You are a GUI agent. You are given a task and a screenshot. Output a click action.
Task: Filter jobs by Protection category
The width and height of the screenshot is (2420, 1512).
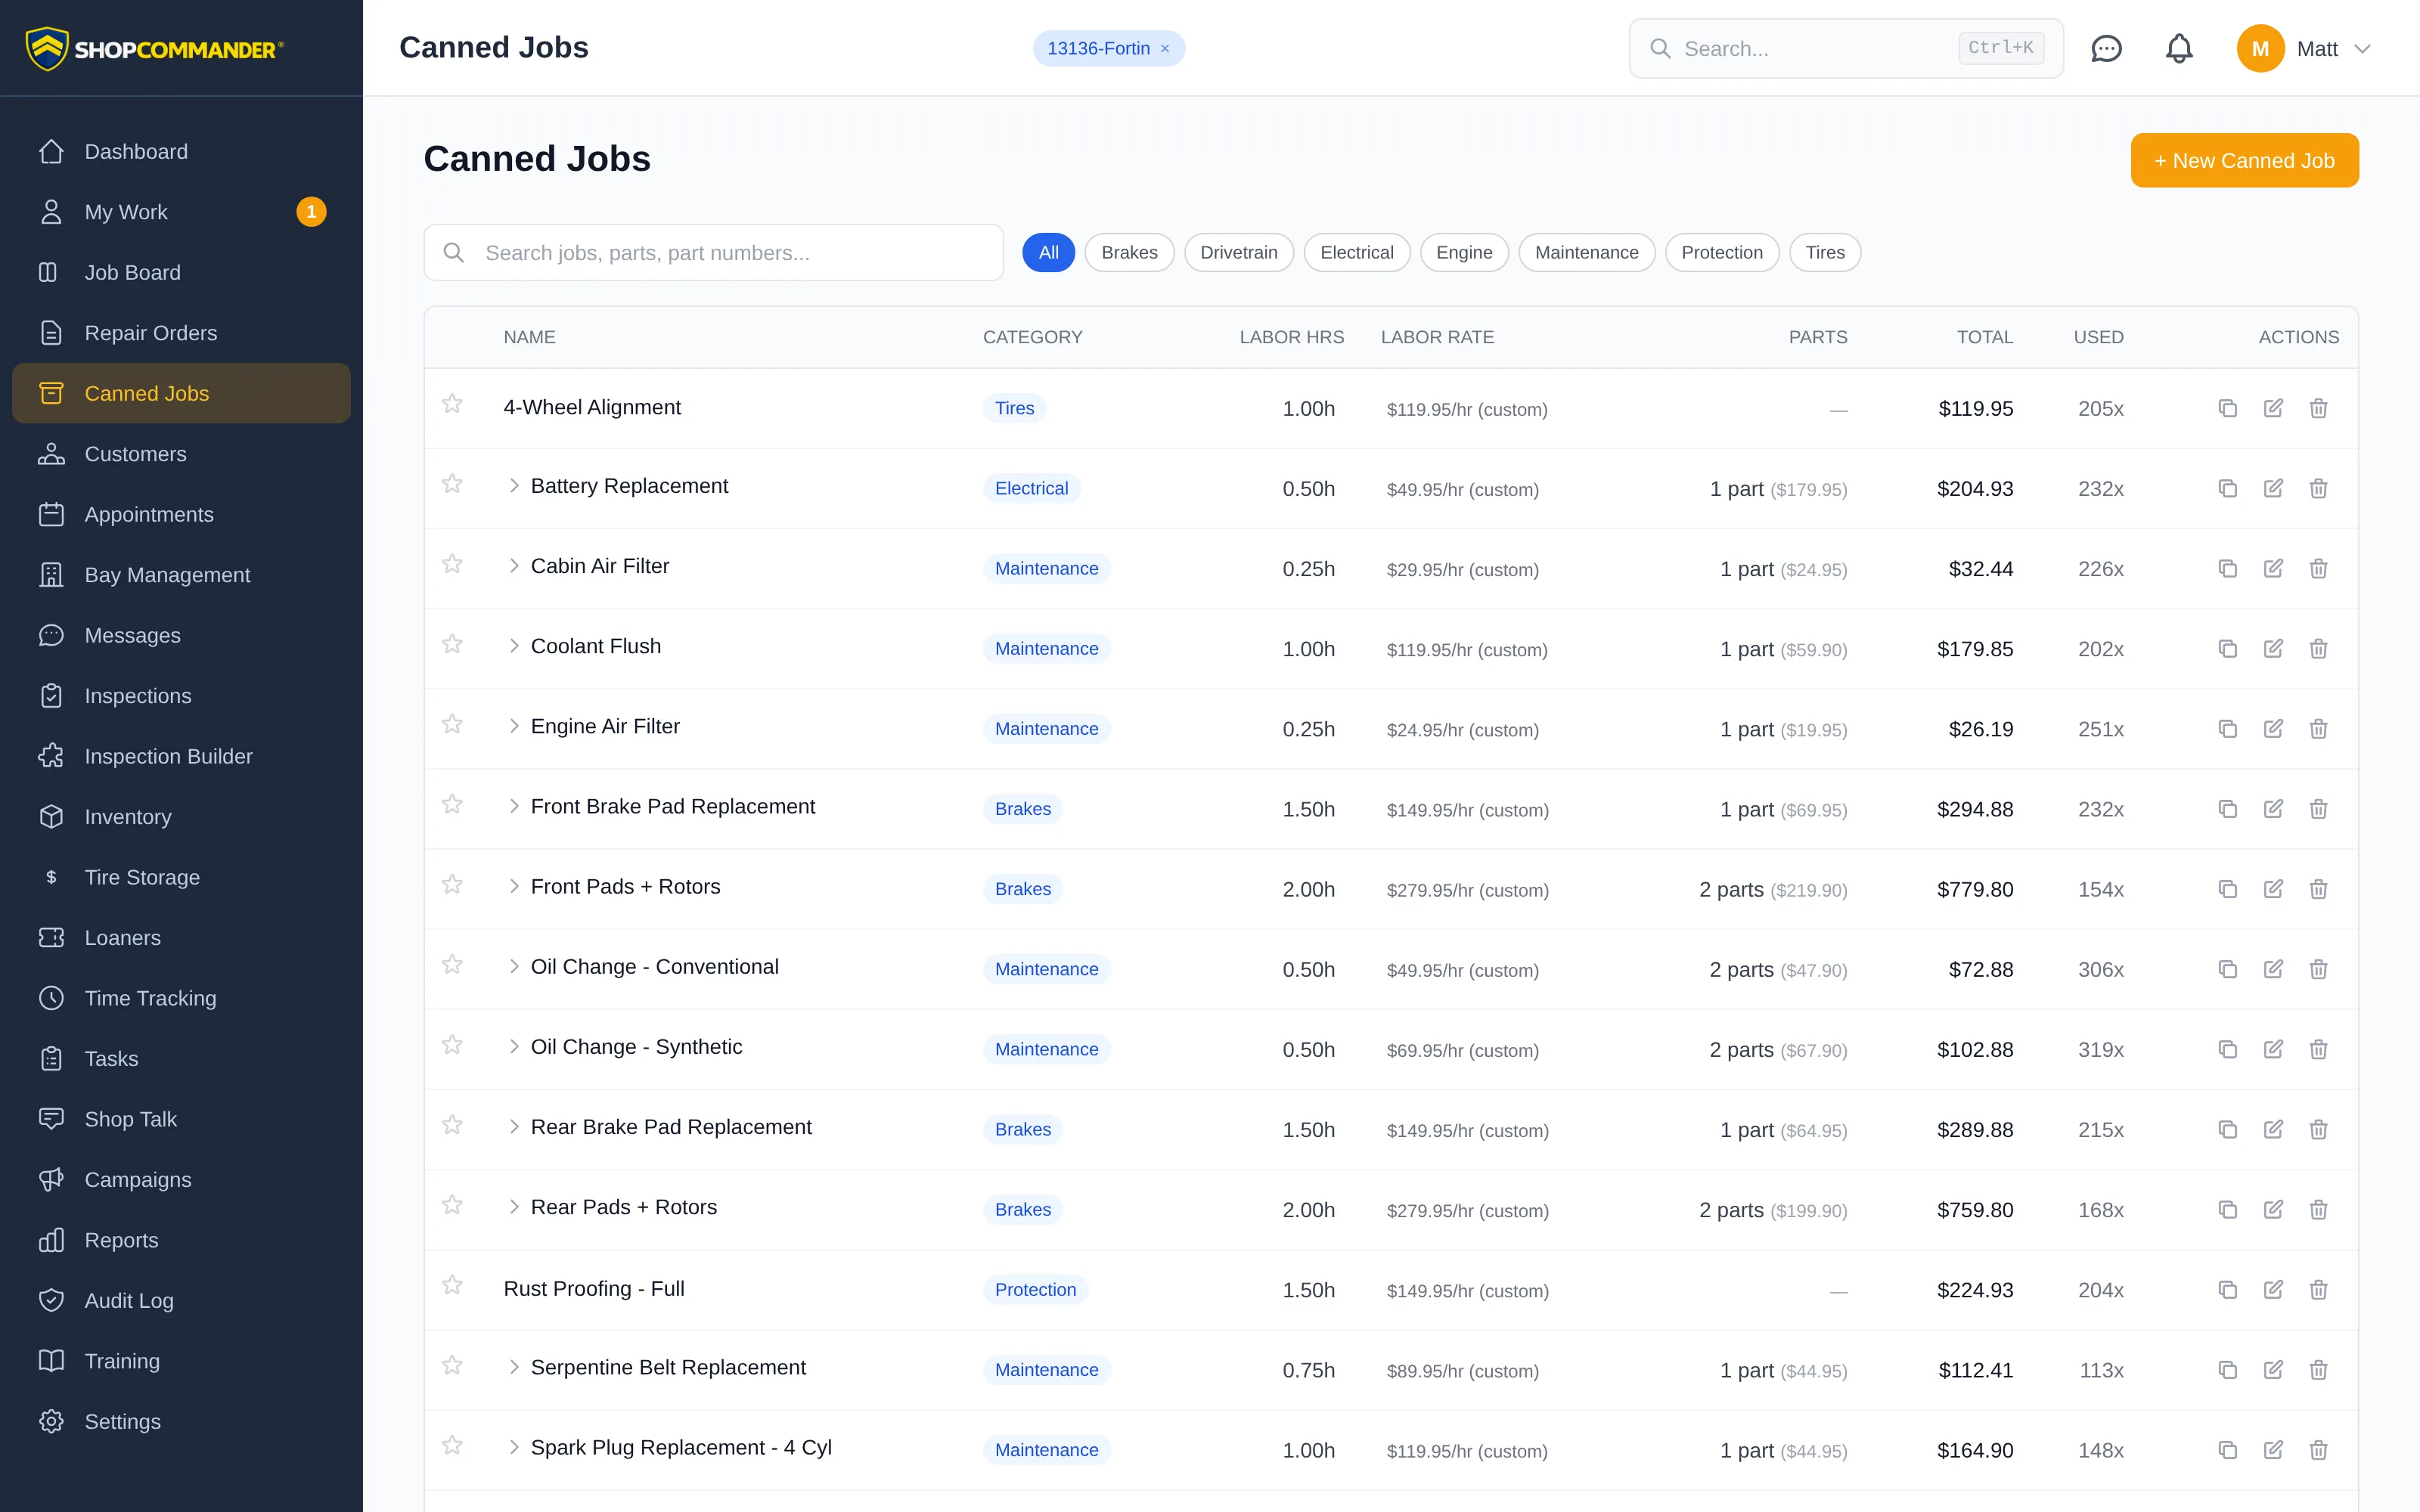[1721, 252]
